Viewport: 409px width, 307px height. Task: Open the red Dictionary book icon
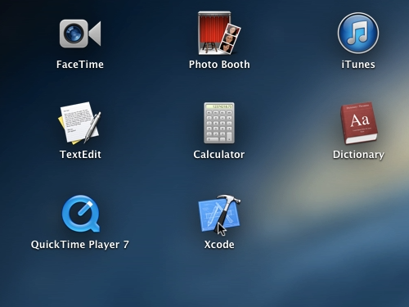tap(359, 123)
